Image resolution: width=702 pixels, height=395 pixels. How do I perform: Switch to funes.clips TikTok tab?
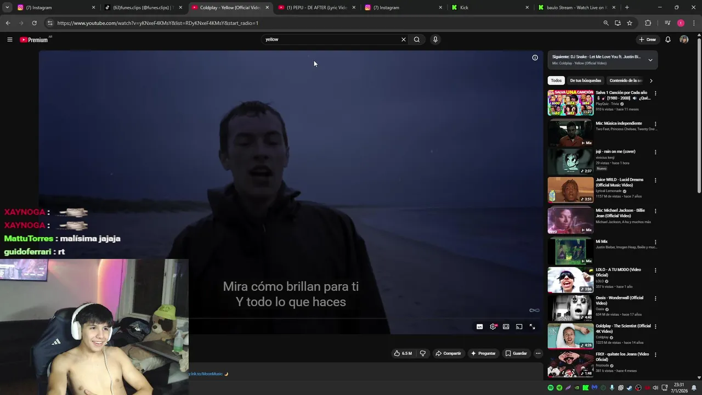(143, 8)
